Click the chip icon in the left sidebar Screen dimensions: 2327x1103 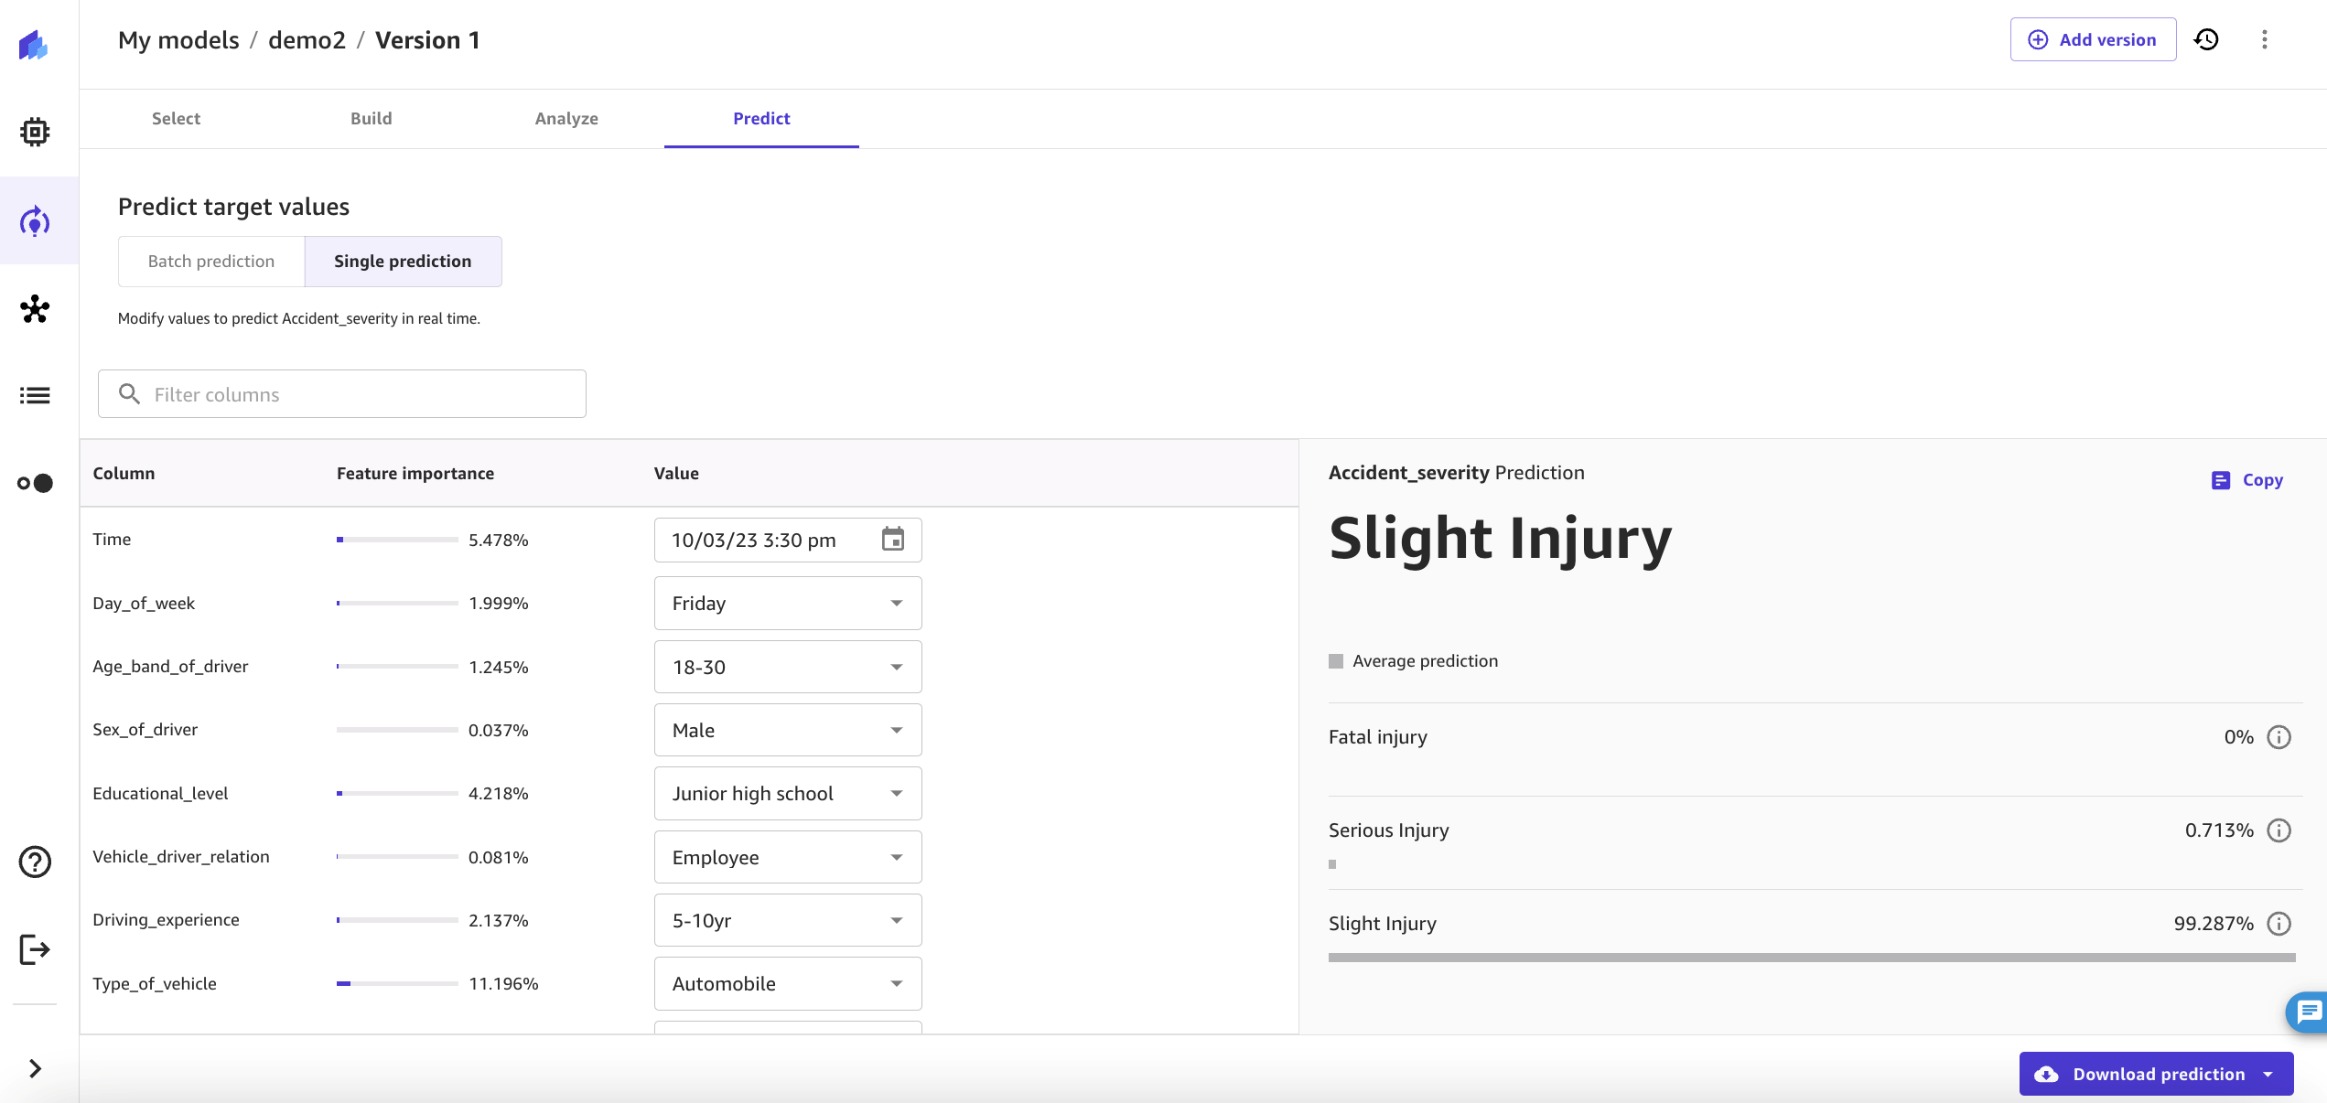click(x=35, y=132)
